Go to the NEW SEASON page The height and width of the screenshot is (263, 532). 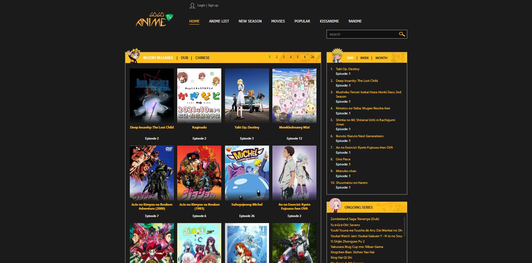pos(250,21)
